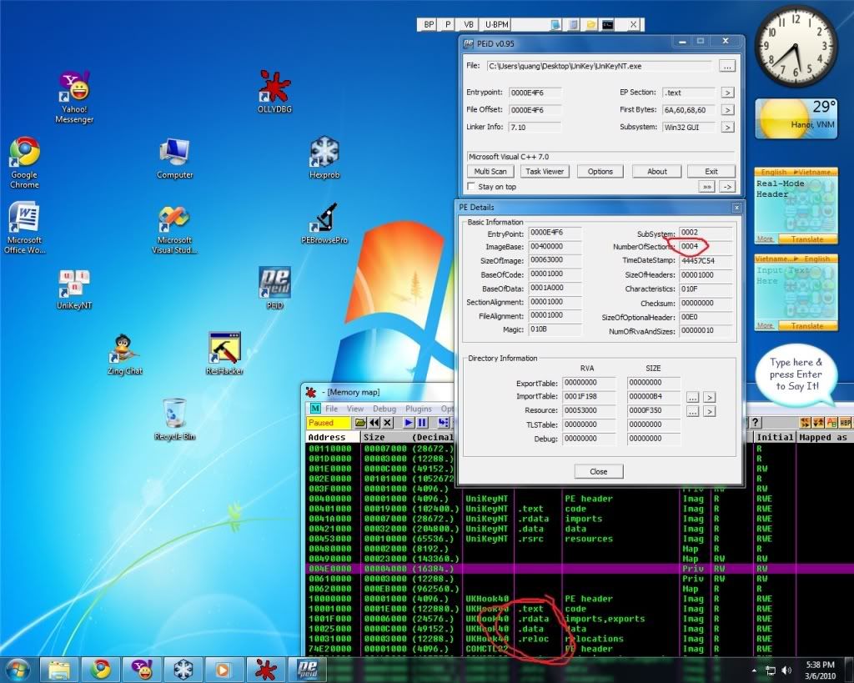This screenshot has width=854, height=683.
Task: Open PEBrowsePro desktop shortcut
Action: 324,223
